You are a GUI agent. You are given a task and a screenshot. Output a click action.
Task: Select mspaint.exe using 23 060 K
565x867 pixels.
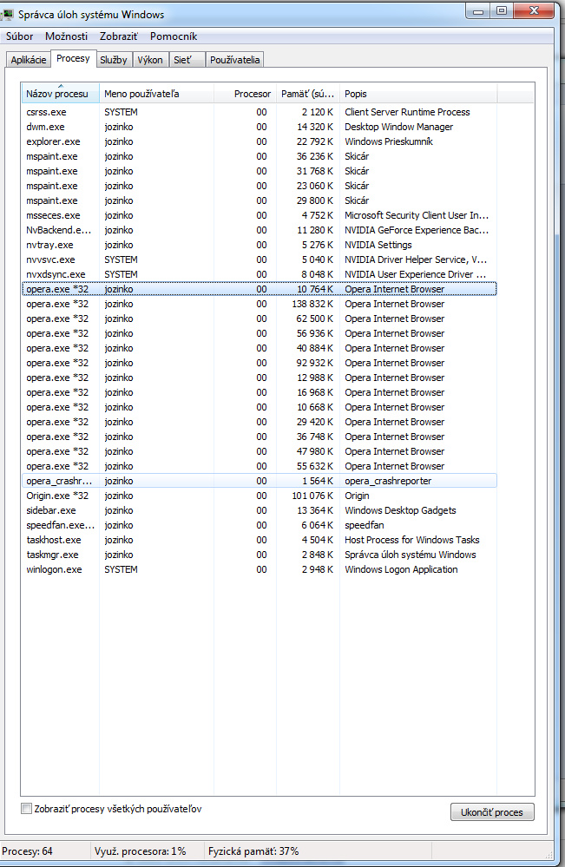260,186
